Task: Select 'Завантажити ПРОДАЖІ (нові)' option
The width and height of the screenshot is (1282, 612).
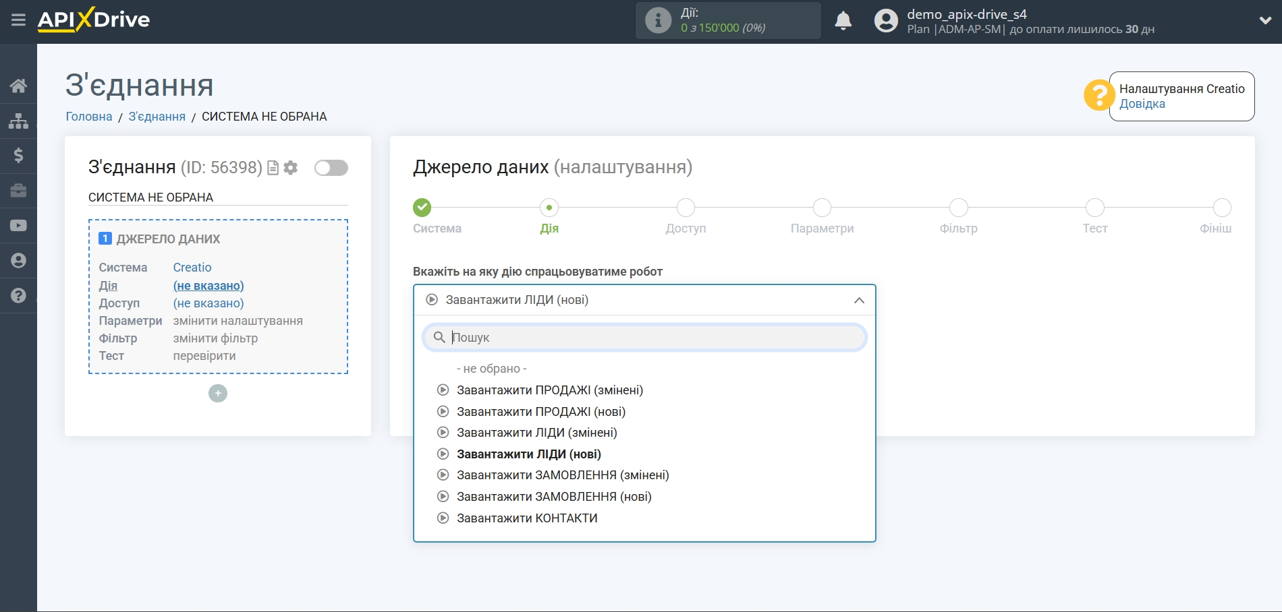Action: pyautogui.click(x=540, y=412)
